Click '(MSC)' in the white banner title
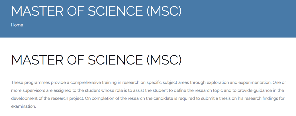Image resolution: width=296 pixels, height=116 pixels. 164,11
